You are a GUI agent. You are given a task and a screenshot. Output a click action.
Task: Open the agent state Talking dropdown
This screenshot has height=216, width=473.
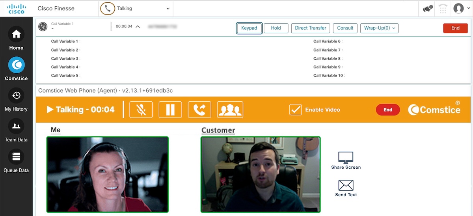[x=136, y=8]
